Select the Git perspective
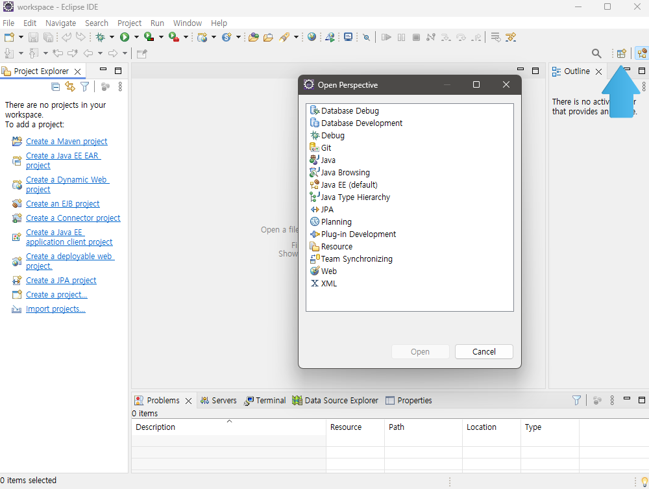This screenshot has height=489, width=649. click(x=321, y=148)
